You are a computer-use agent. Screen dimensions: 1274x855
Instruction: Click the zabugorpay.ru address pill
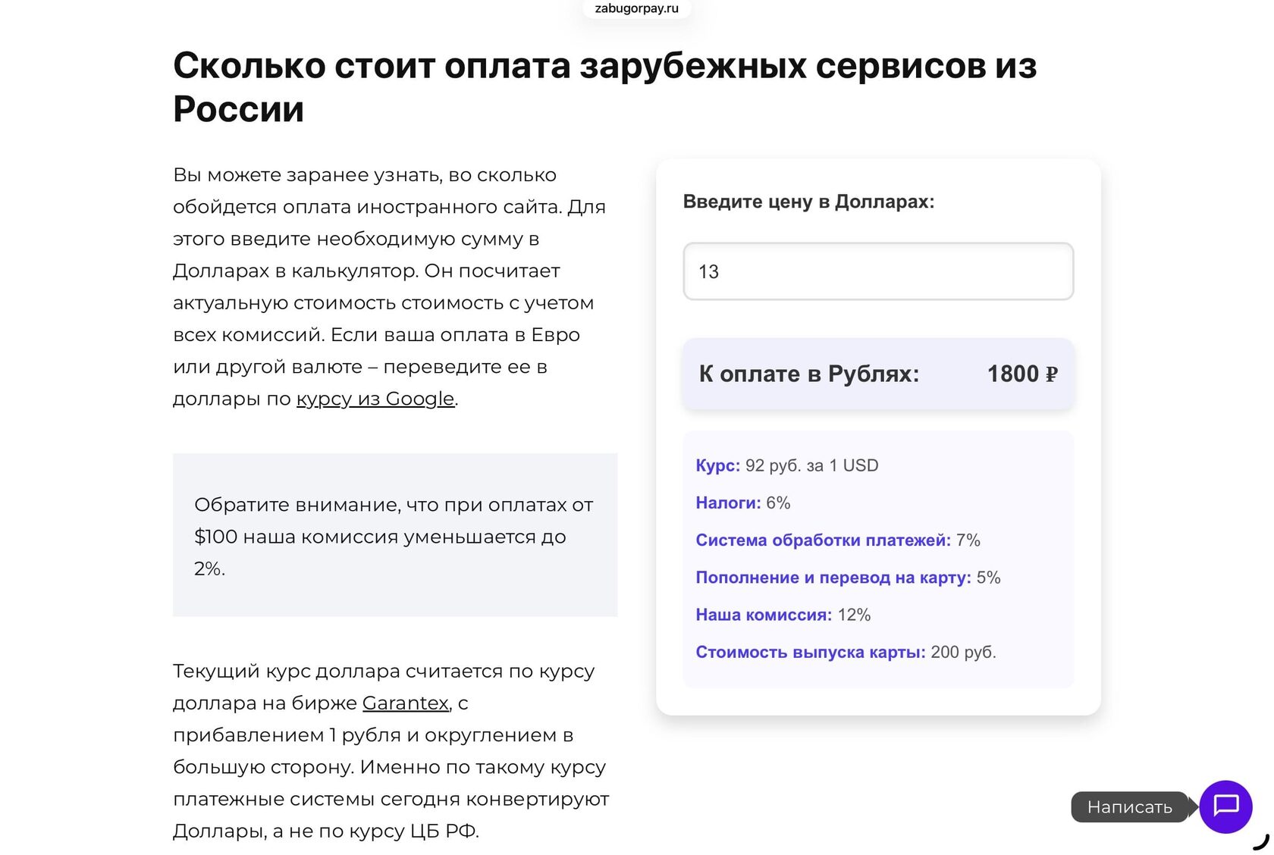click(636, 9)
